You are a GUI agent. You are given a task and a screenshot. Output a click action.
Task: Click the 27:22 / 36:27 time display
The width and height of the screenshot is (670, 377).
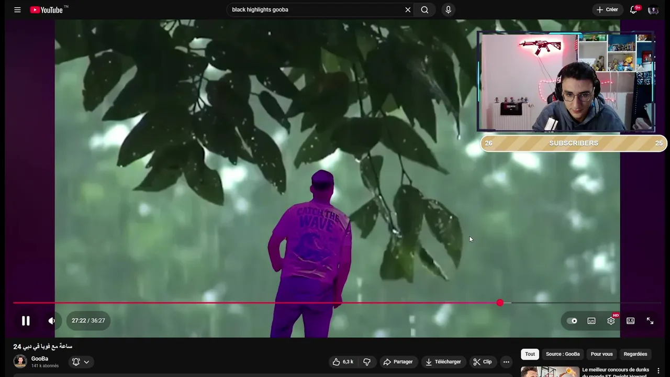click(88, 320)
